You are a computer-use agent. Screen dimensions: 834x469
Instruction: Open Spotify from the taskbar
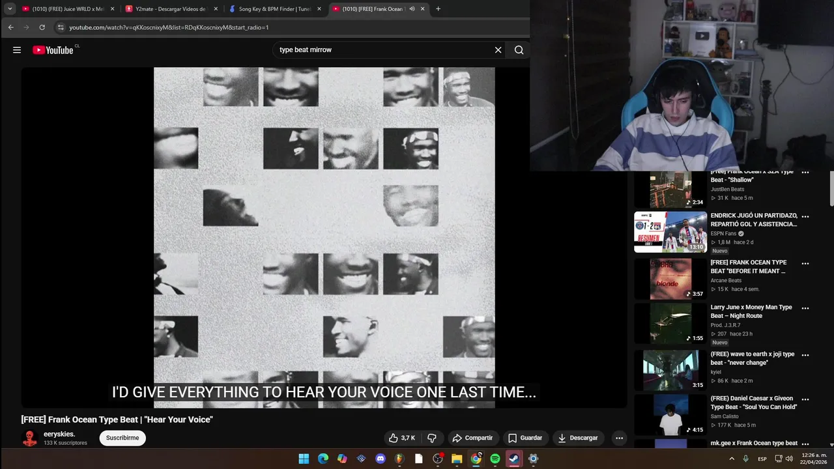point(495,459)
